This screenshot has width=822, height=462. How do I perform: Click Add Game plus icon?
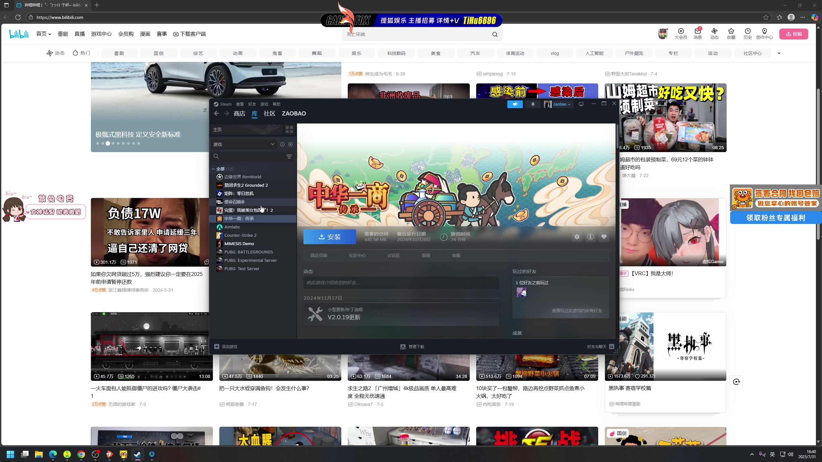click(x=217, y=346)
